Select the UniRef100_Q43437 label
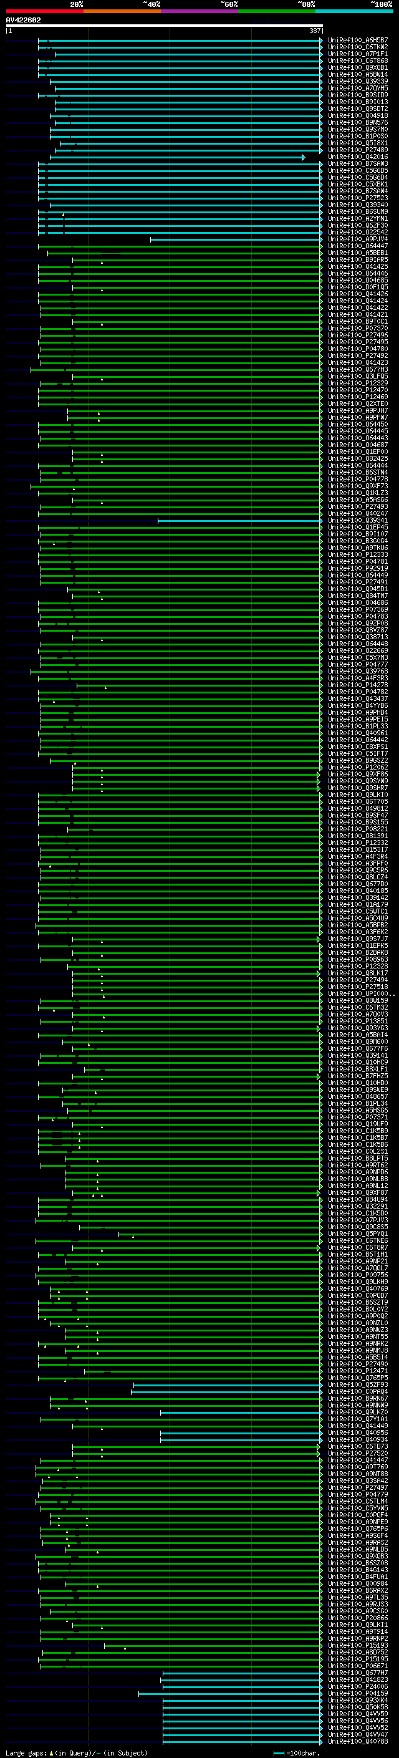The height and width of the screenshot is (1758, 399). point(358,699)
